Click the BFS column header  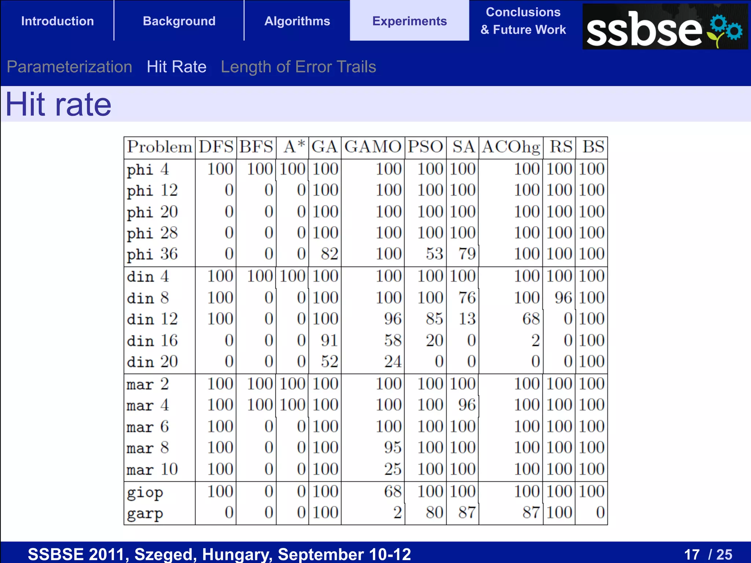click(256, 147)
